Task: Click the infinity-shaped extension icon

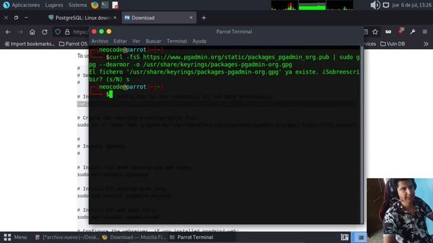Action: pos(388,32)
